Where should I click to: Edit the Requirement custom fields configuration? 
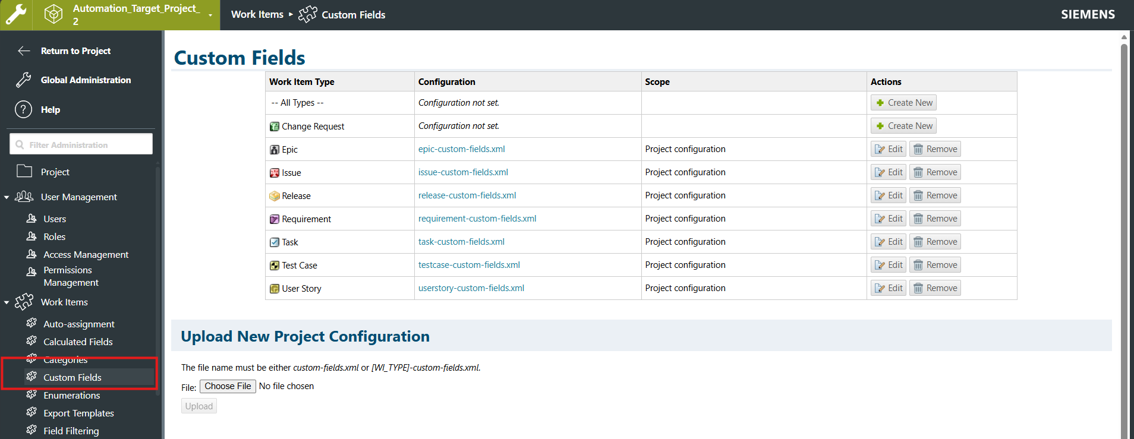889,219
